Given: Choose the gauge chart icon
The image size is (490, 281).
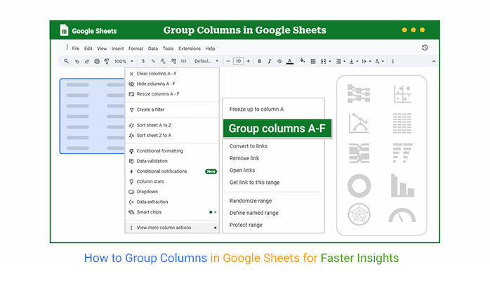Looking at the screenshot, I should [x=402, y=214].
